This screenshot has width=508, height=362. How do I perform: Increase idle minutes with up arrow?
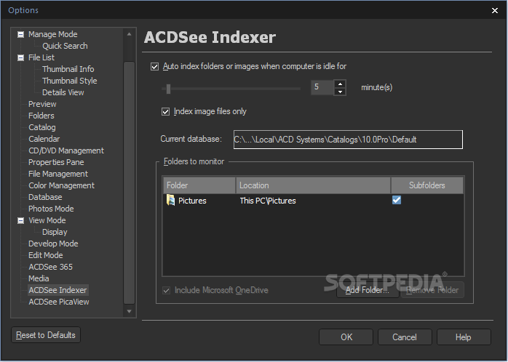[x=340, y=84]
